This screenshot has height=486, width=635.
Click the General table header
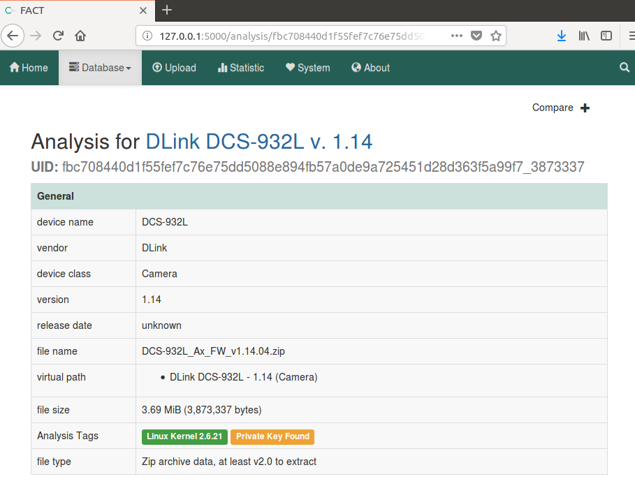coord(319,196)
